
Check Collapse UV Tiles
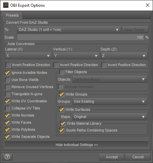(7, 108)
